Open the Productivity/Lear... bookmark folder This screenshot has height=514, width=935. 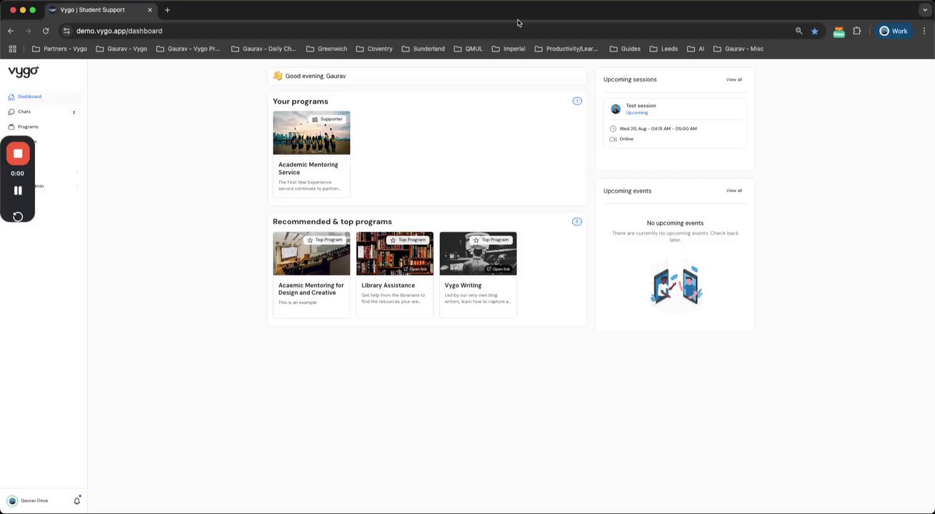point(566,49)
